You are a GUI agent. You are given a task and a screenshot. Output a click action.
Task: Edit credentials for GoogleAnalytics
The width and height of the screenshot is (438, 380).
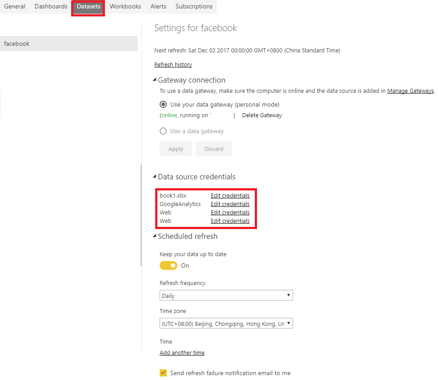tap(230, 204)
